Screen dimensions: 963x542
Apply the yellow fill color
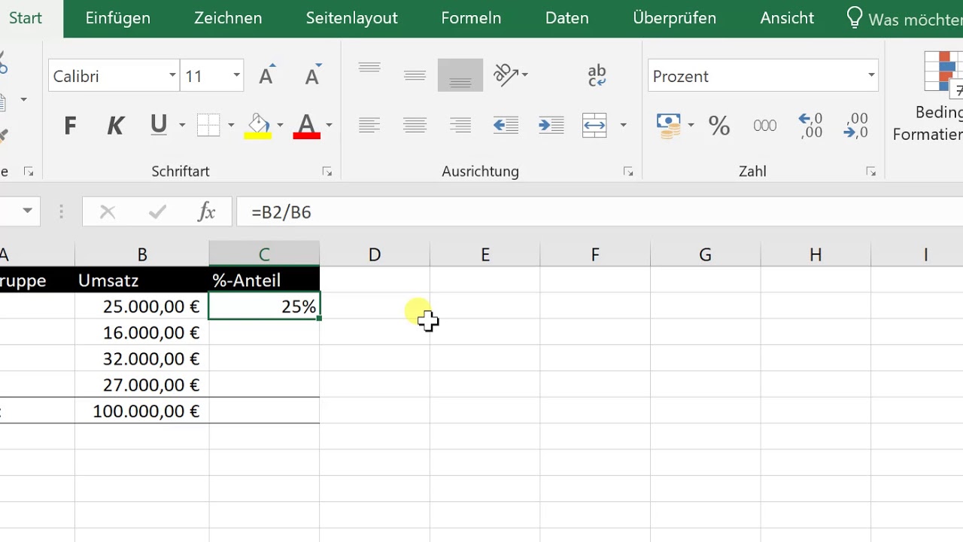257,125
